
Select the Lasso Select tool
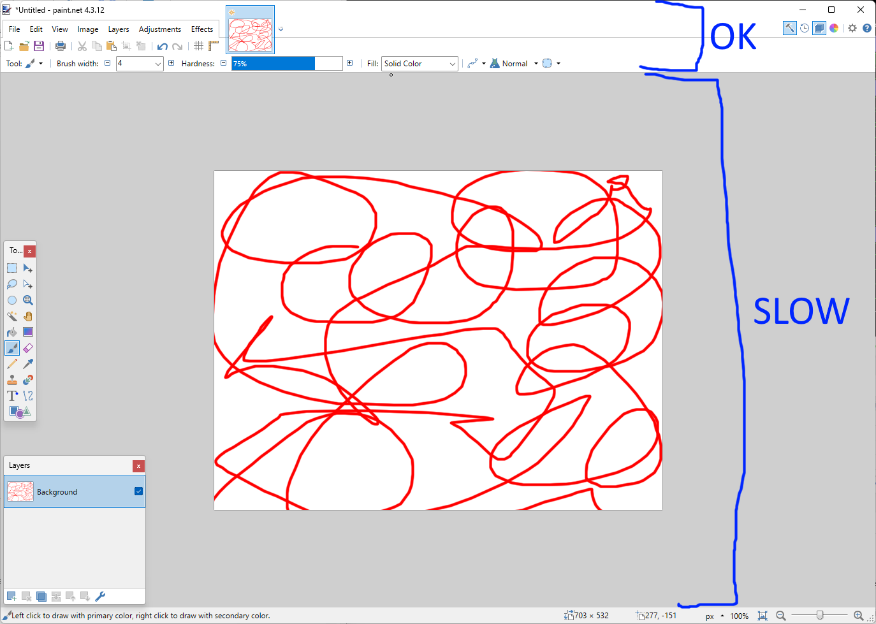12,284
